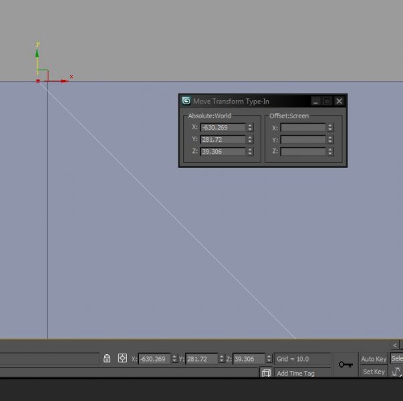
Task: Toggle Set Key mode
Action: [374, 372]
